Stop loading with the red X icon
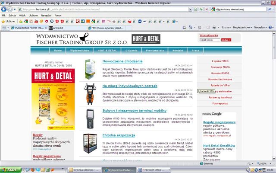276x173 pixels. tap(207, 10)
